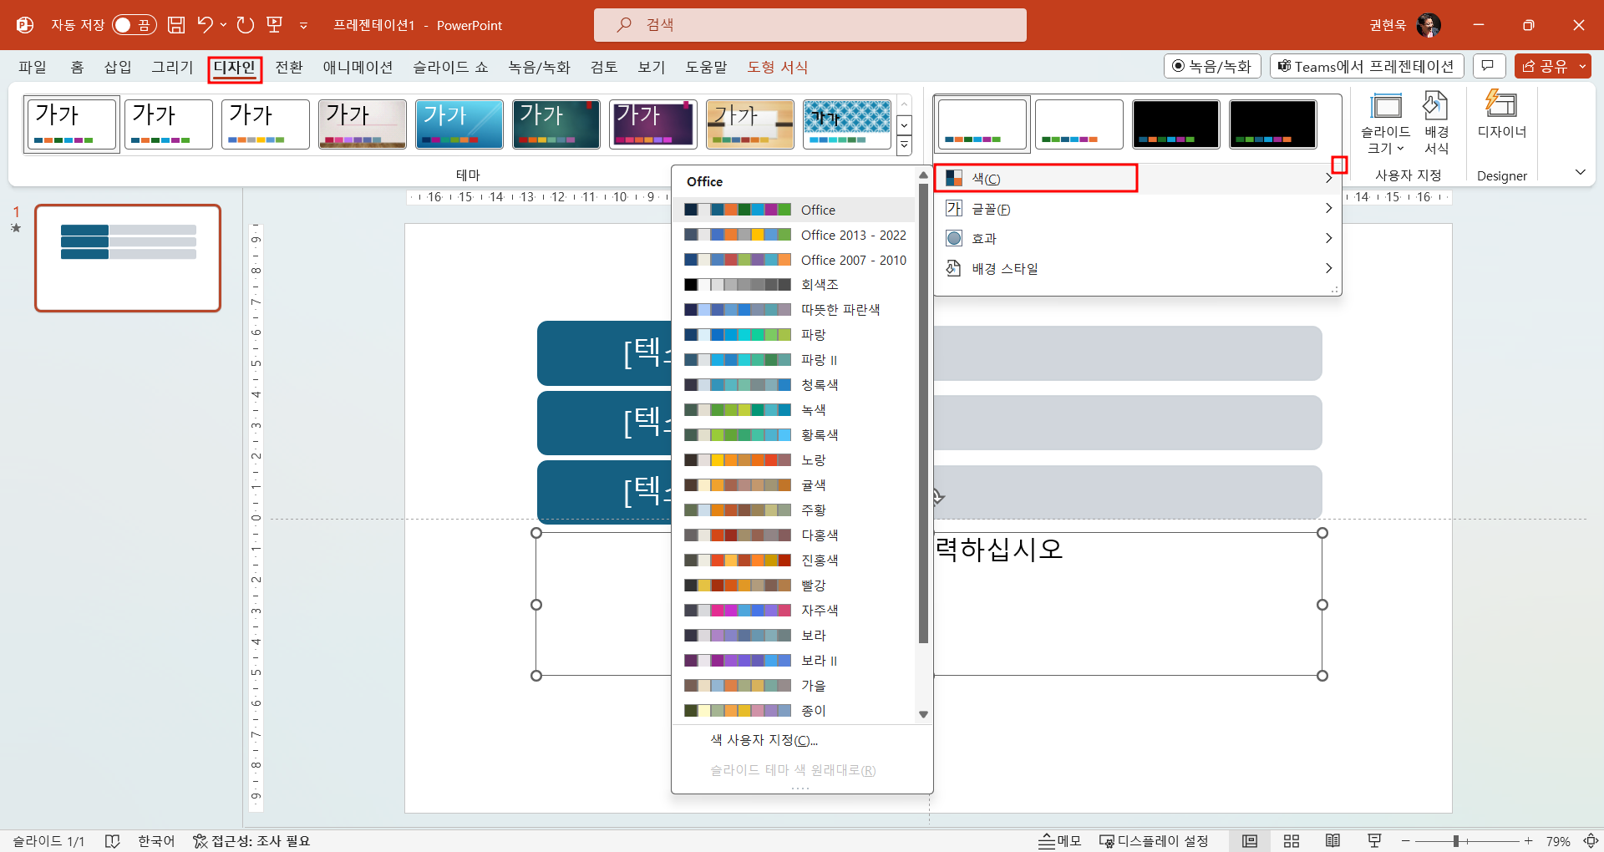
Task: Expand the themes gallery More arrow
Action: [904, 146]
